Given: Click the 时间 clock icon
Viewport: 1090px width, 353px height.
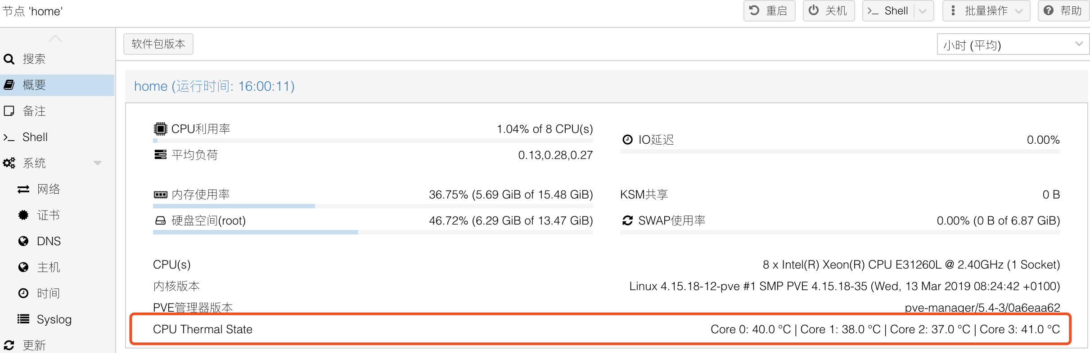Looking at the screenshot, I should (x=23, y=293).
